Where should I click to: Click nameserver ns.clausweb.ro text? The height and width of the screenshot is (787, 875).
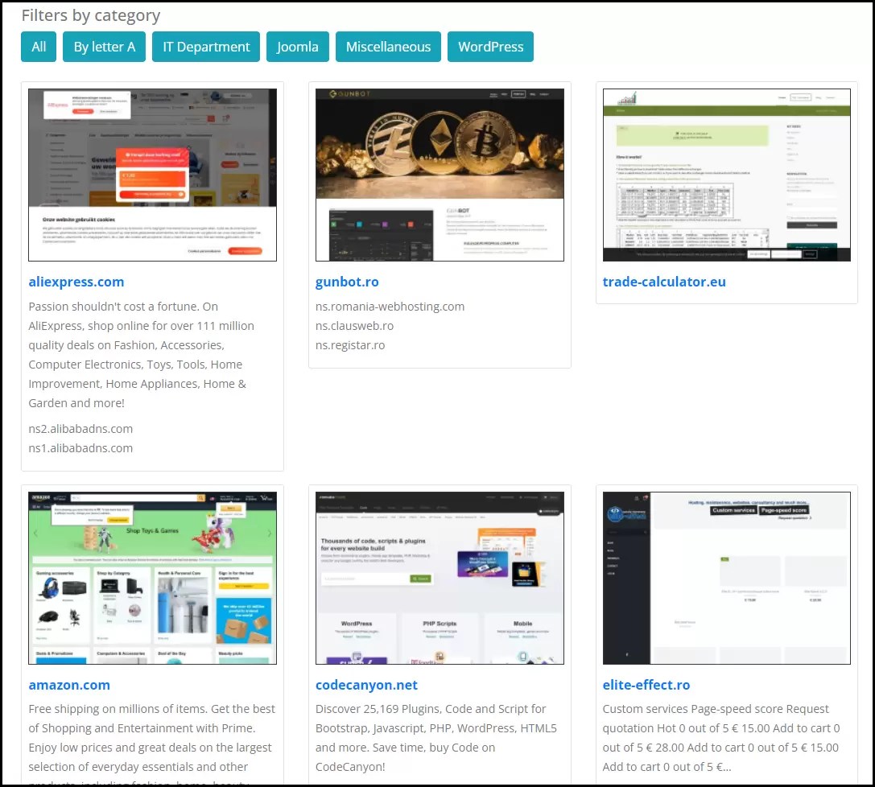click(354, 326)
